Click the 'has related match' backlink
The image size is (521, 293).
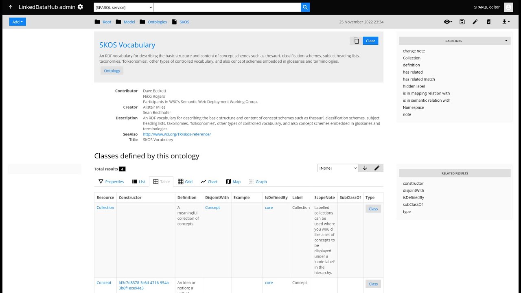(419, 79)
